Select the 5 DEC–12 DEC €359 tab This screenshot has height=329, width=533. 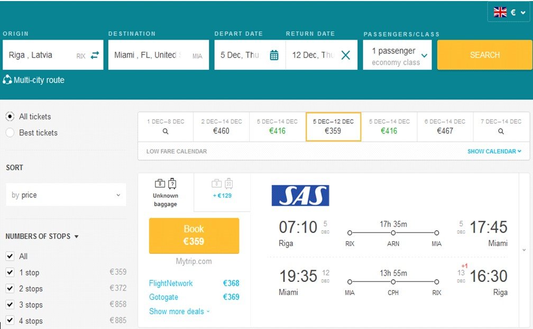(333, 126)
